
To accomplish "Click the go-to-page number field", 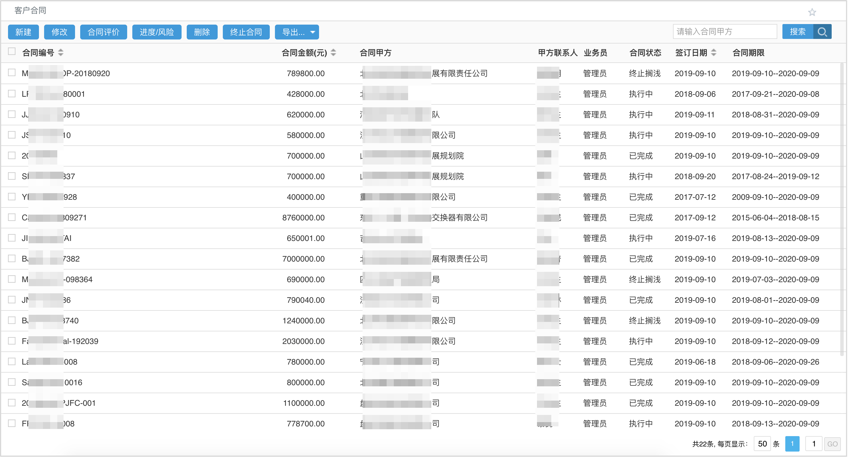I will coord(813,444).
